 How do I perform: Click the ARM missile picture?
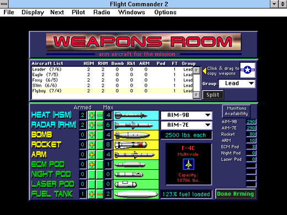point(136,155)
